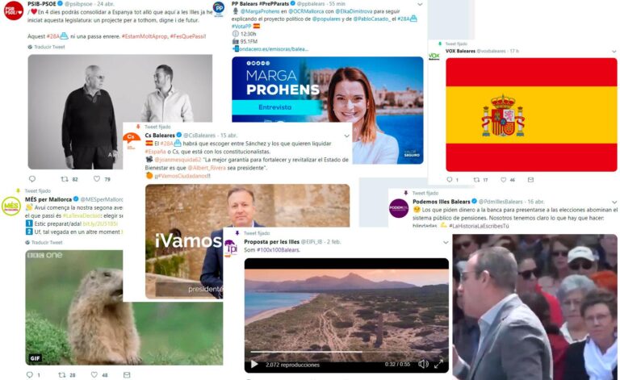Expand the Proposta per les Illes tweet menu
The width and height of the screenshot is (620, 380).
pyautogui.click(x=446, y=242)
